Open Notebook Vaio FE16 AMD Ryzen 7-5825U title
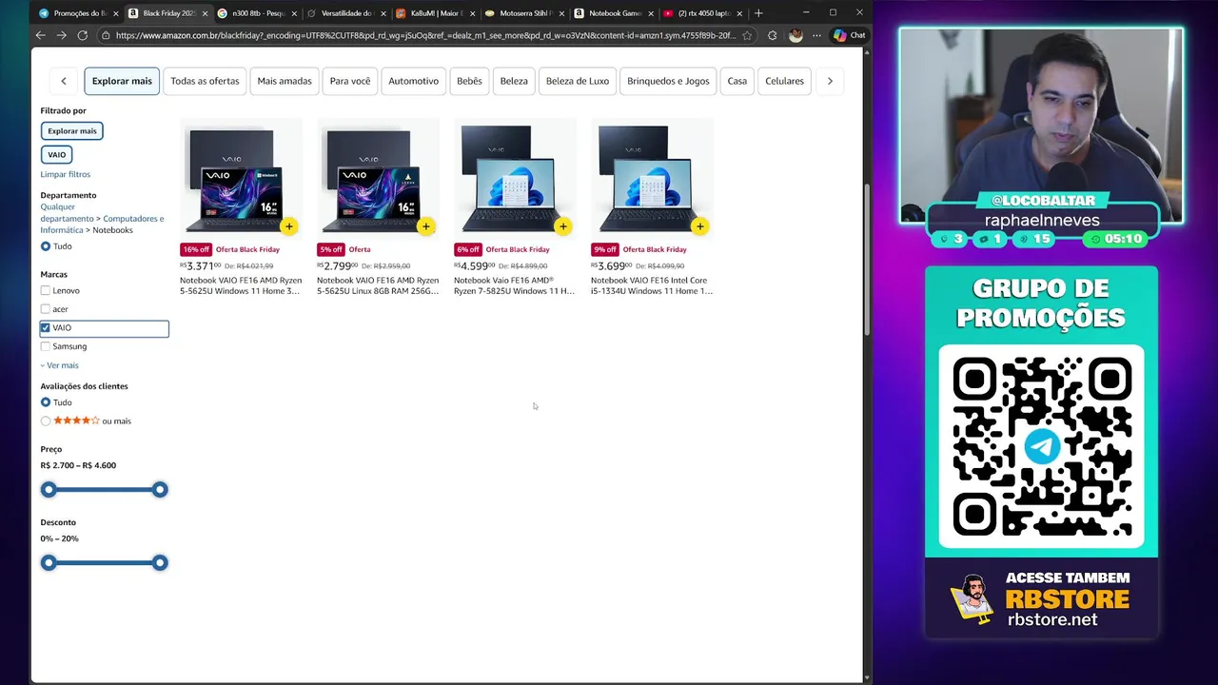 tap(514, 285)
